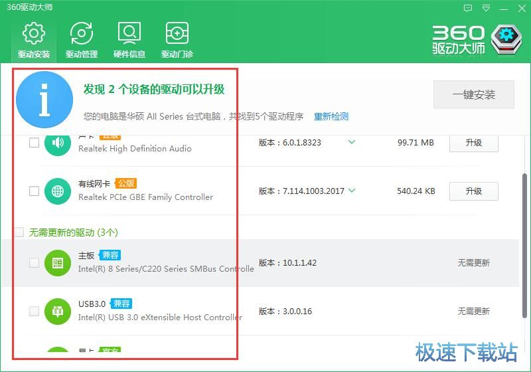The height and width of the screenshot is (372, 531).
Task: Click the 有线网卡 globe icon
Action: 58,191
